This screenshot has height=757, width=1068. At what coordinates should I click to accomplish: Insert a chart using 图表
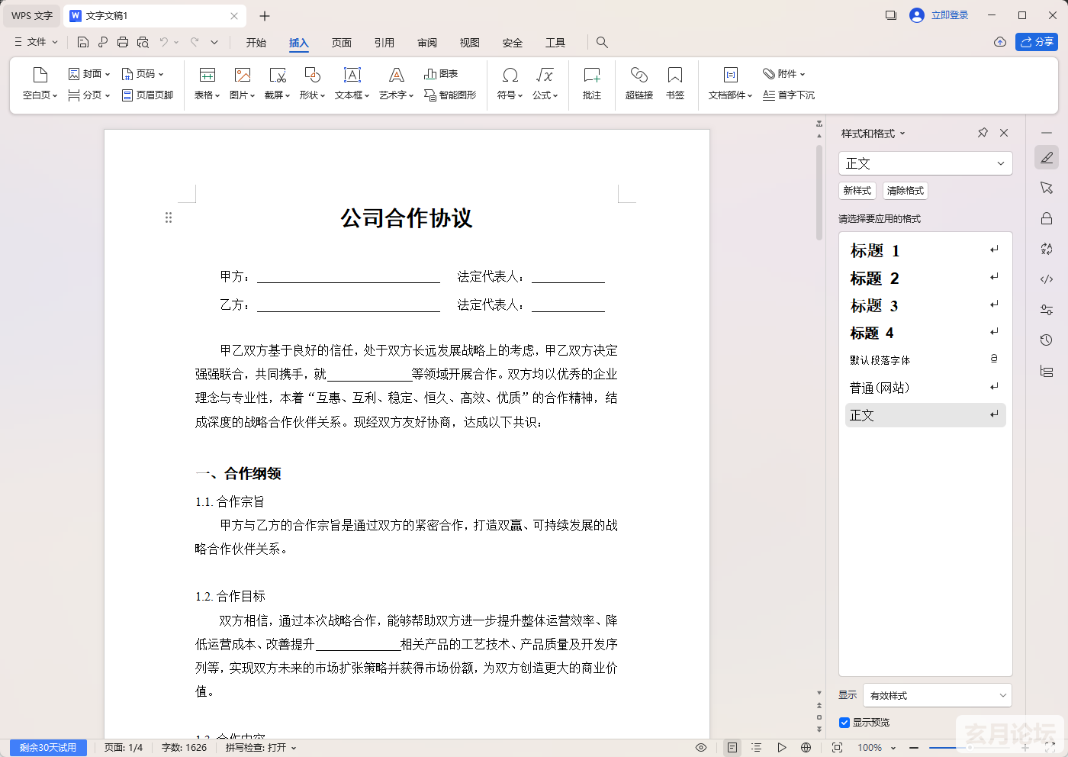pos(441,74)
